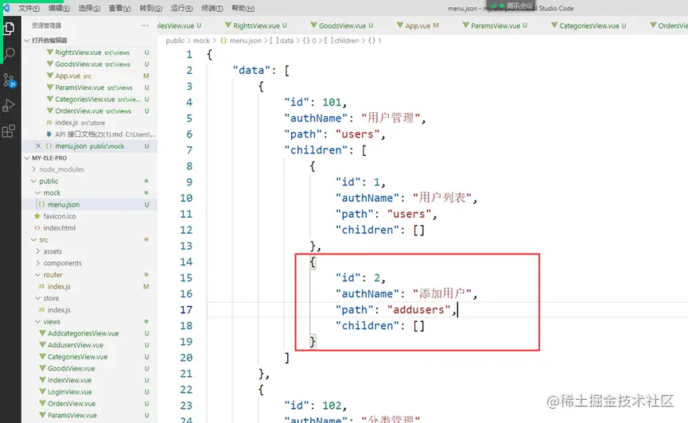Open the 运行(R) menu
Image resolution: width=688 pixels, height=423 pixels.
click(181, 8)
